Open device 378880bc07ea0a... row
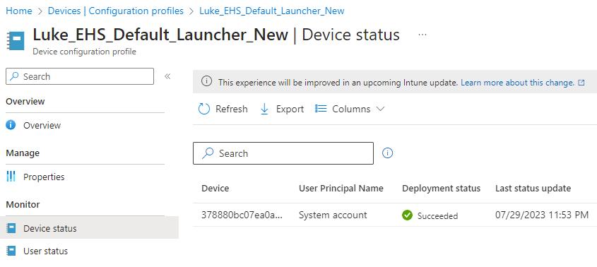 pyautogui.click(x=242, y=215)
